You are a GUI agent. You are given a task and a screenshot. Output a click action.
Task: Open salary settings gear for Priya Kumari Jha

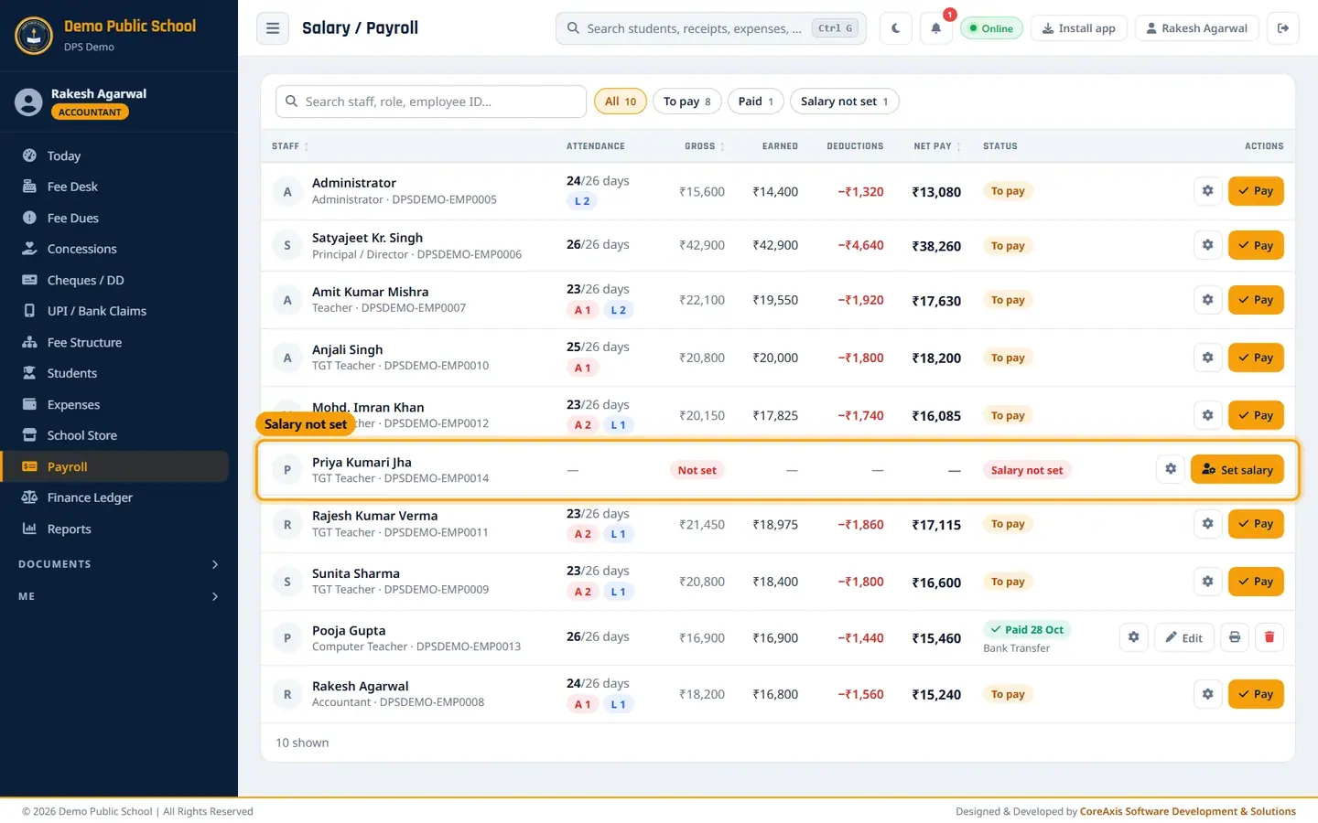tap(1171, 469)
